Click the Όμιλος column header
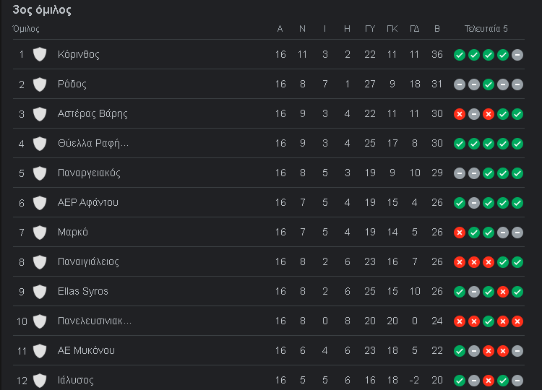 (x=26, y=29)
